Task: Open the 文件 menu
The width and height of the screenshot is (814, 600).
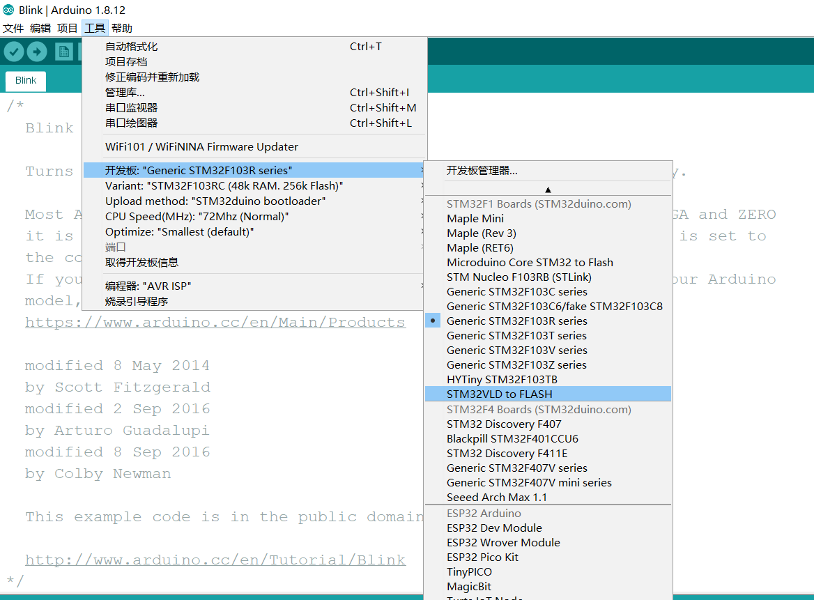Action: tap(13, 28)
